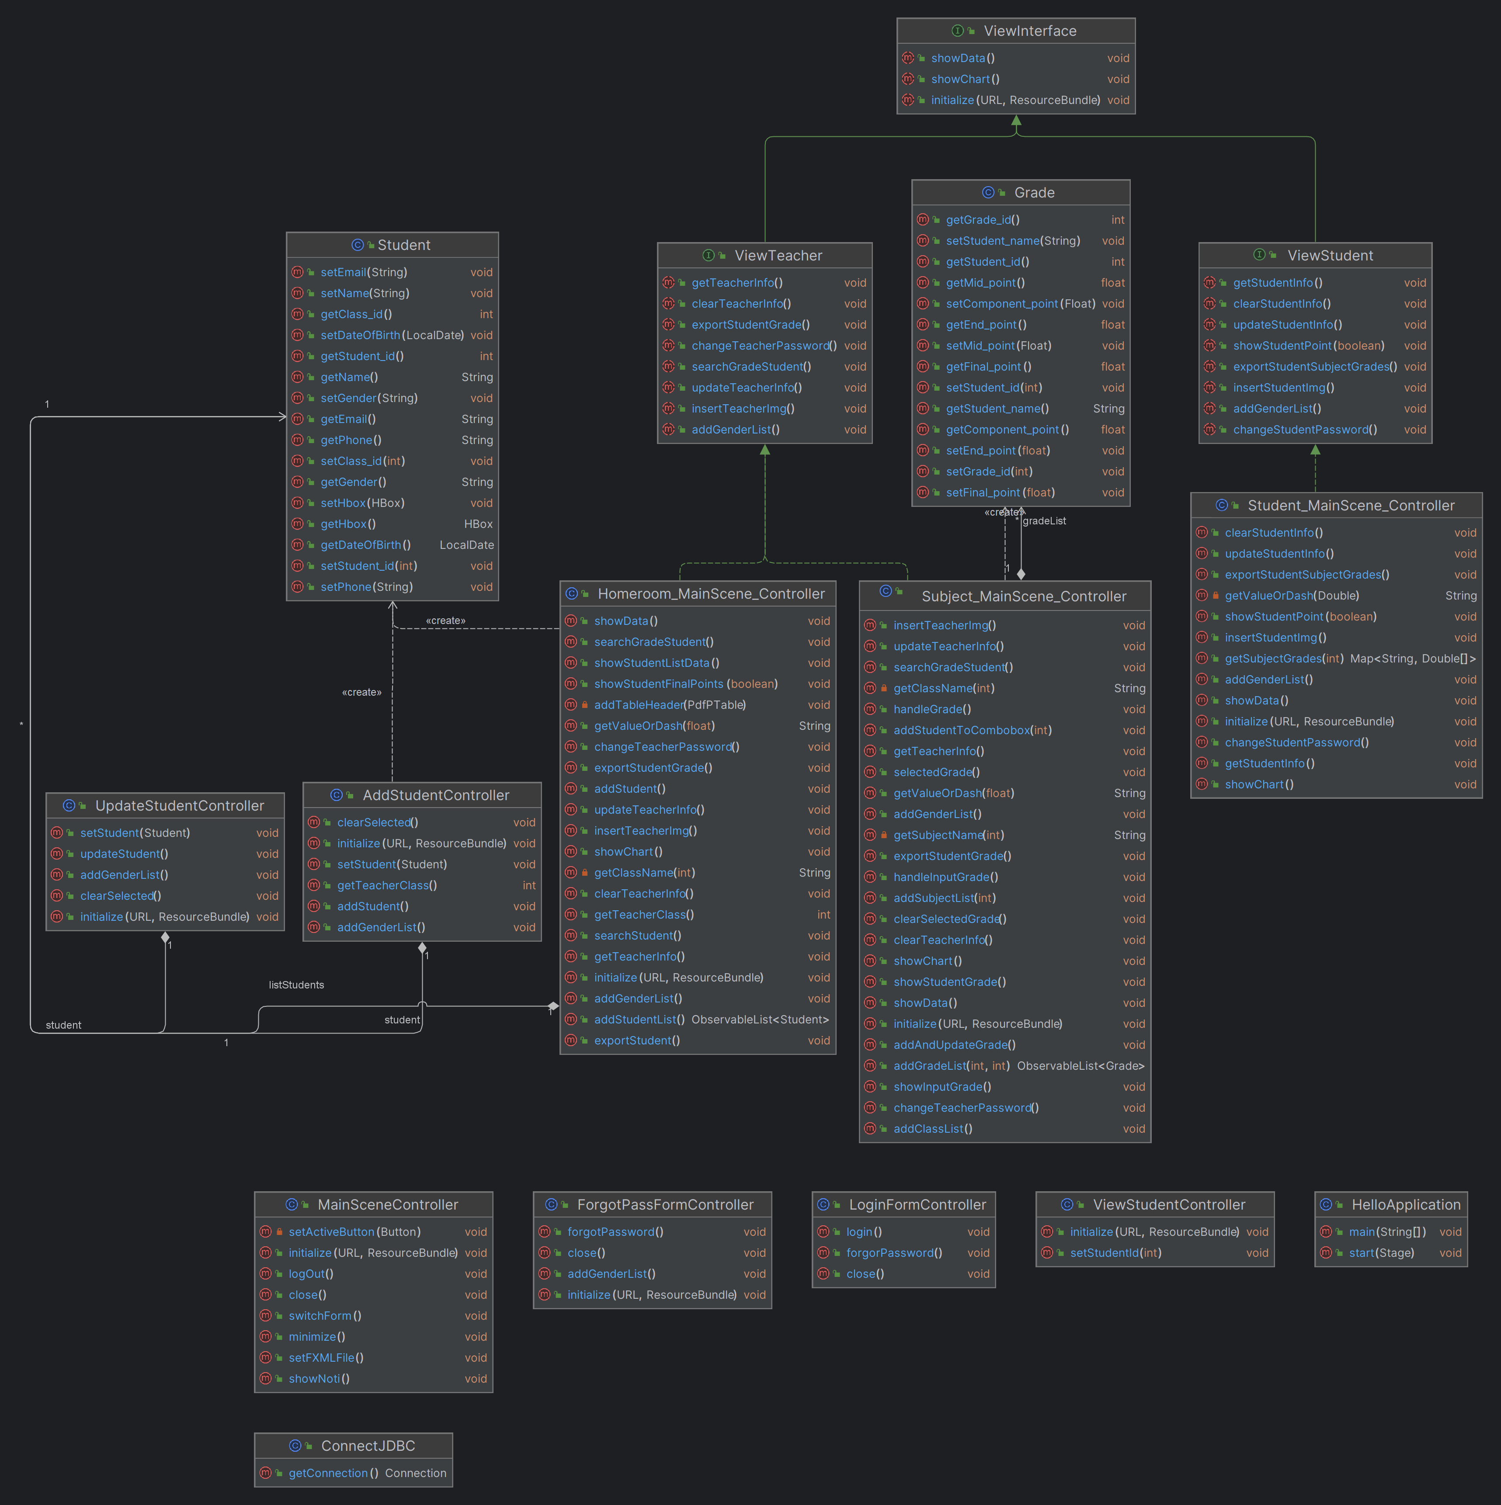Click the class icon of Student

pos(358,245)
